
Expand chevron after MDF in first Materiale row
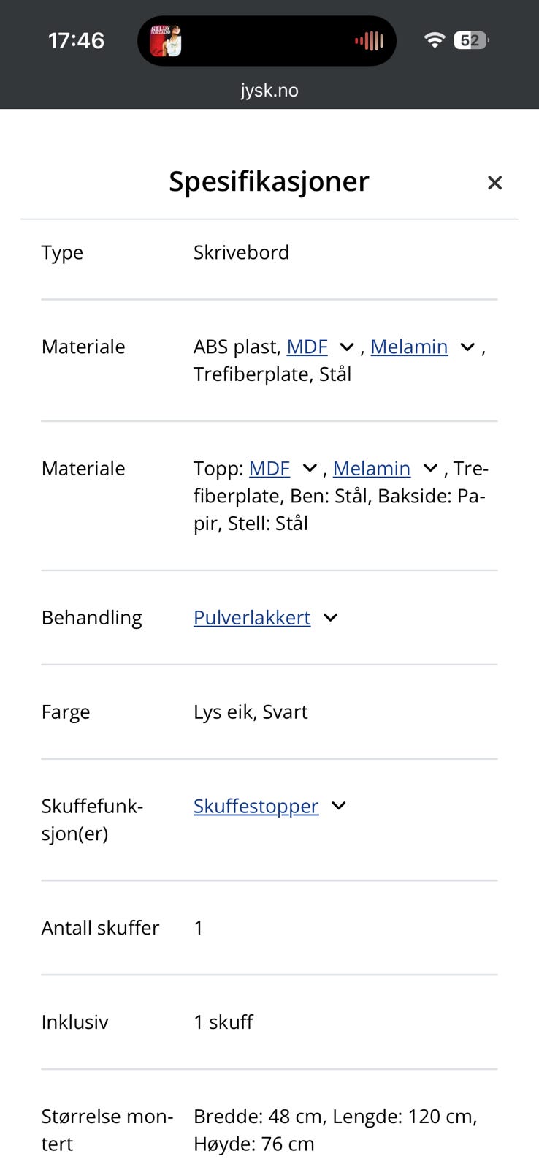[347, 347]
